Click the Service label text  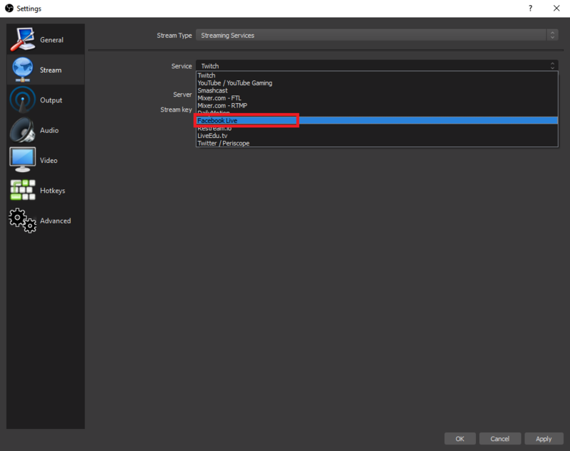[182, 66]
